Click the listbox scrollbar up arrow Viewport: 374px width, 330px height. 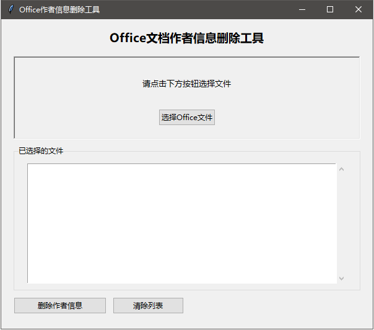[x=341, y=169]
